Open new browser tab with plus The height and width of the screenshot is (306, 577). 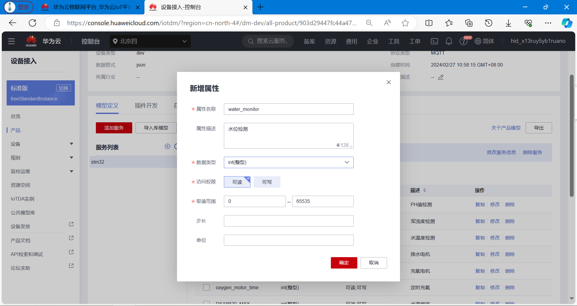(261, 7)
